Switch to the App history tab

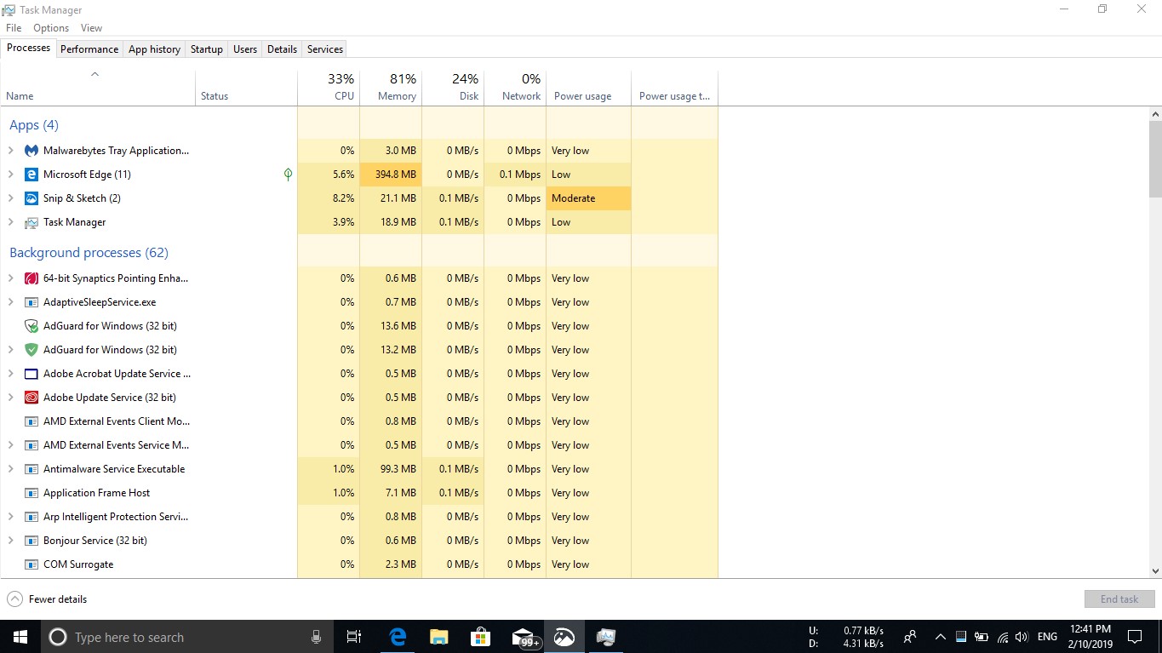(154, 49)
